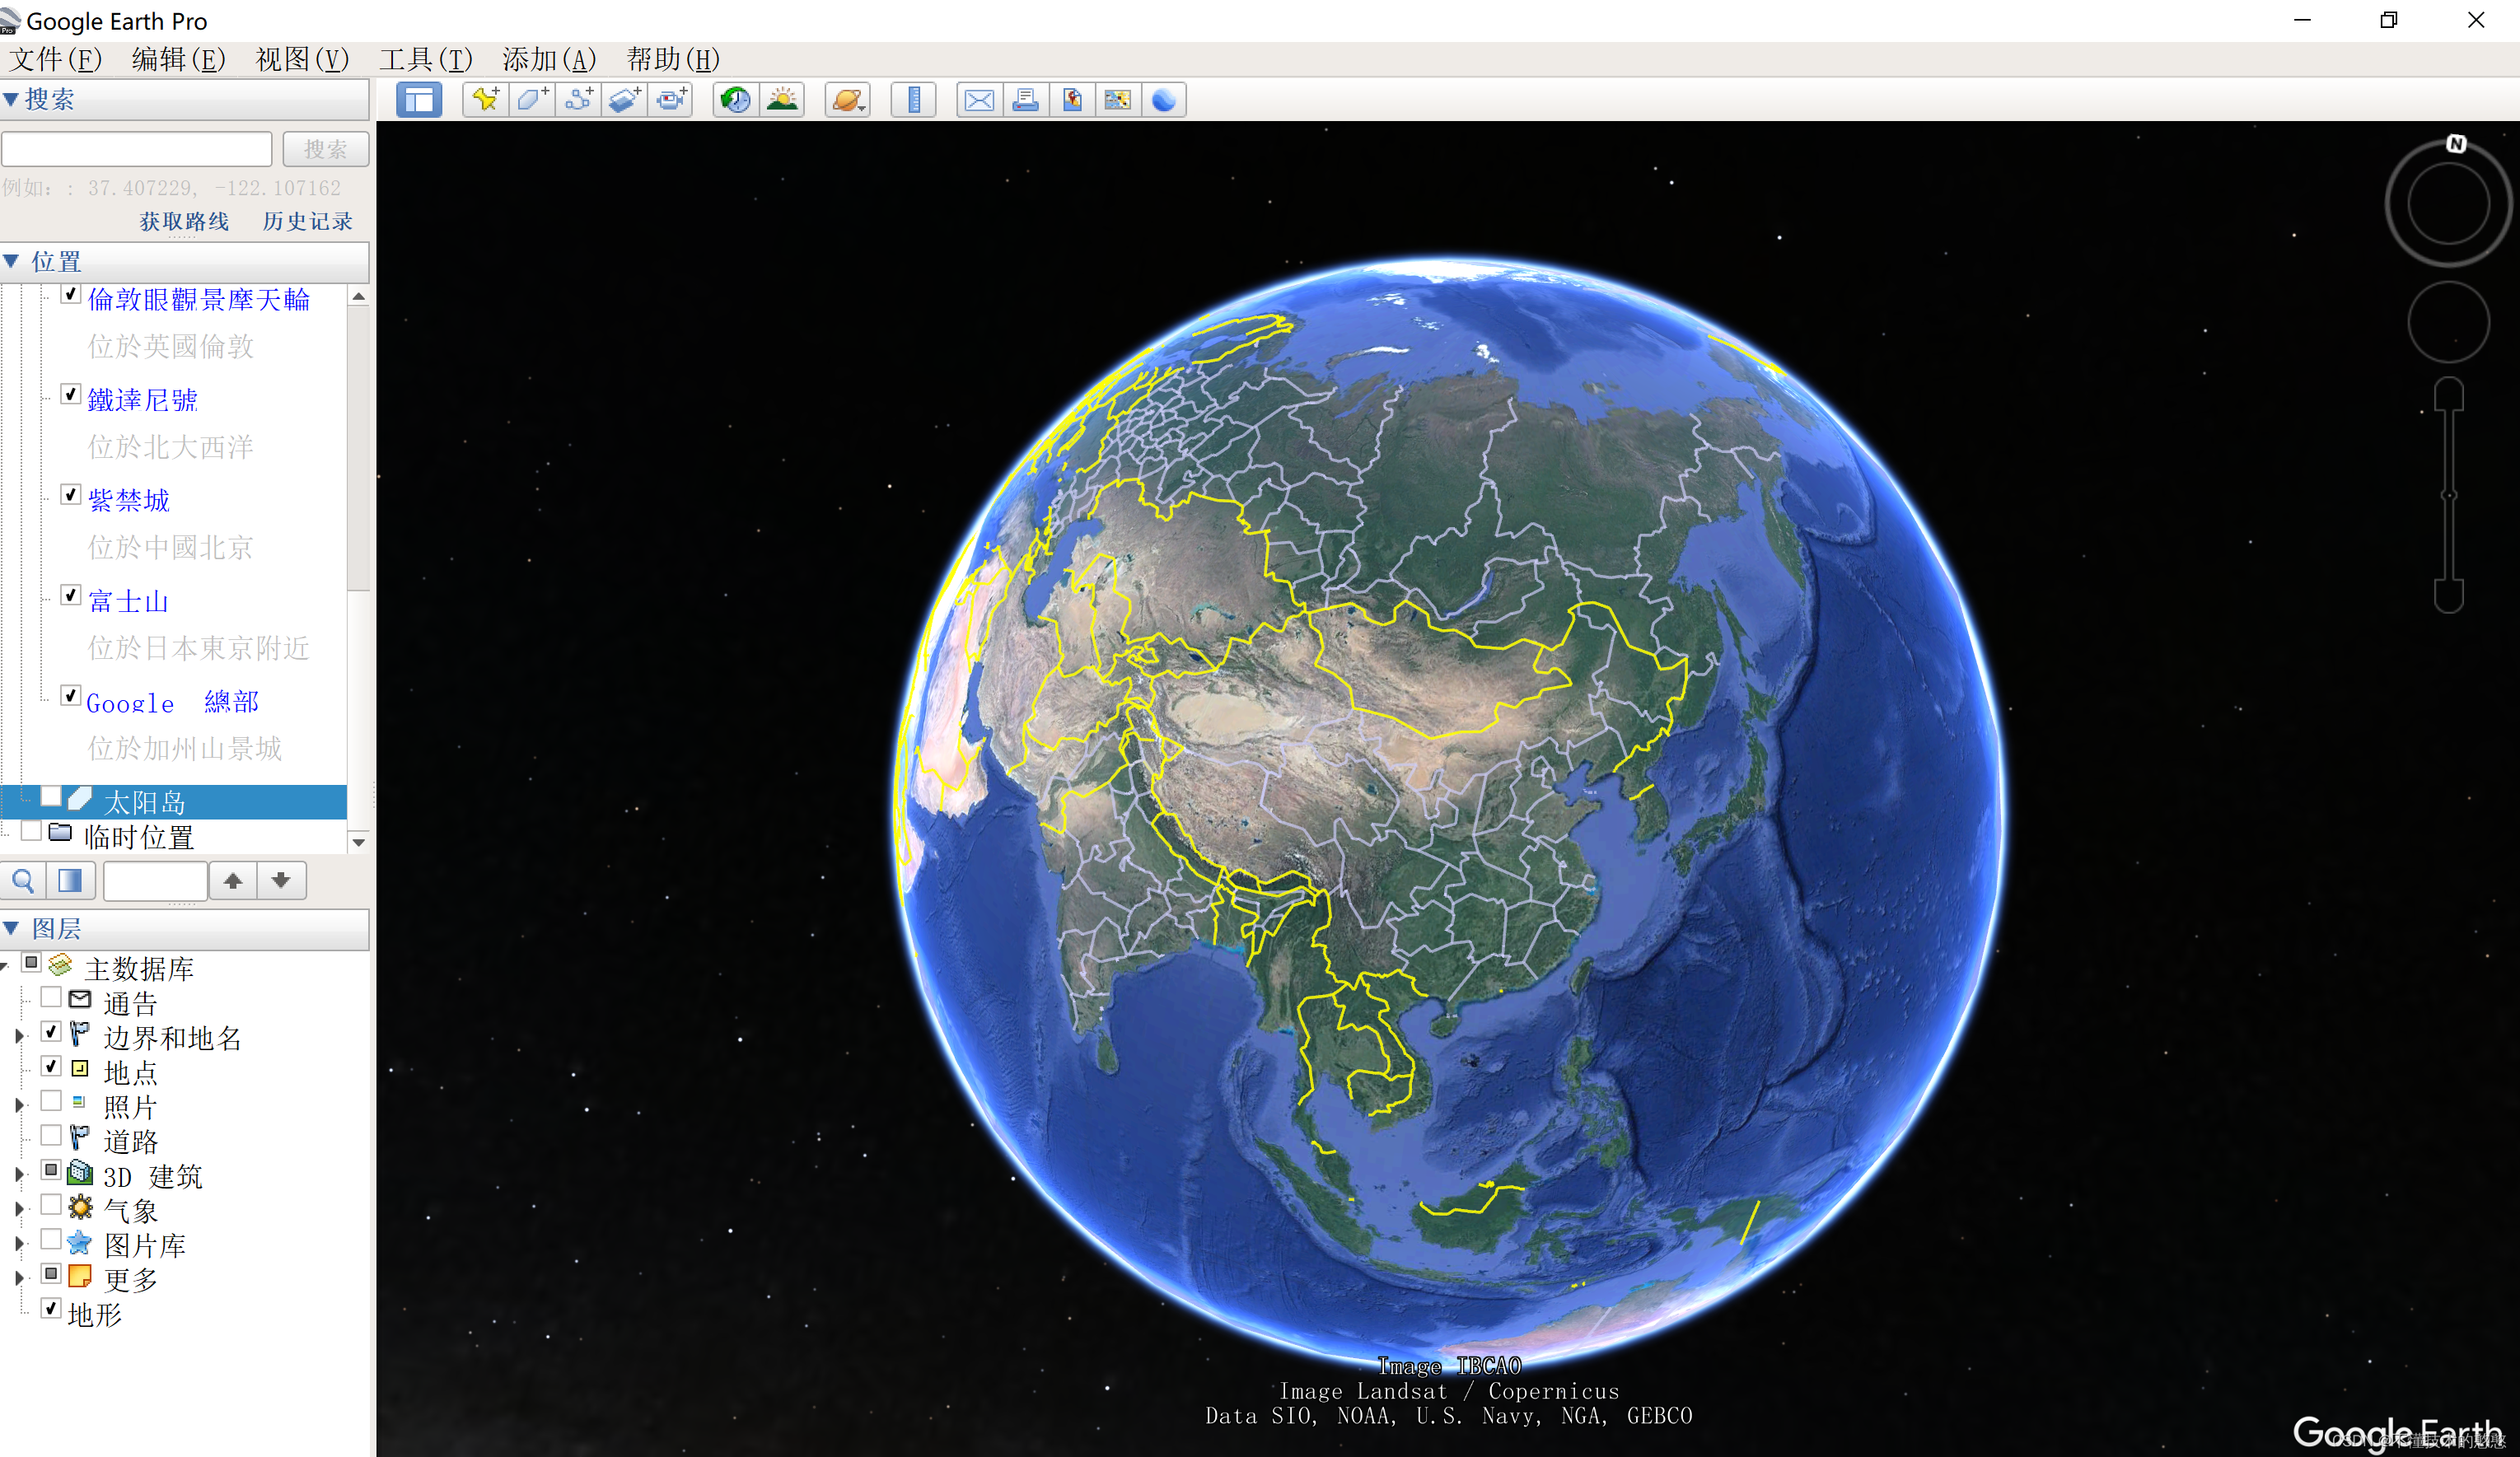Open the 视图(V) menu

point(302,59)
